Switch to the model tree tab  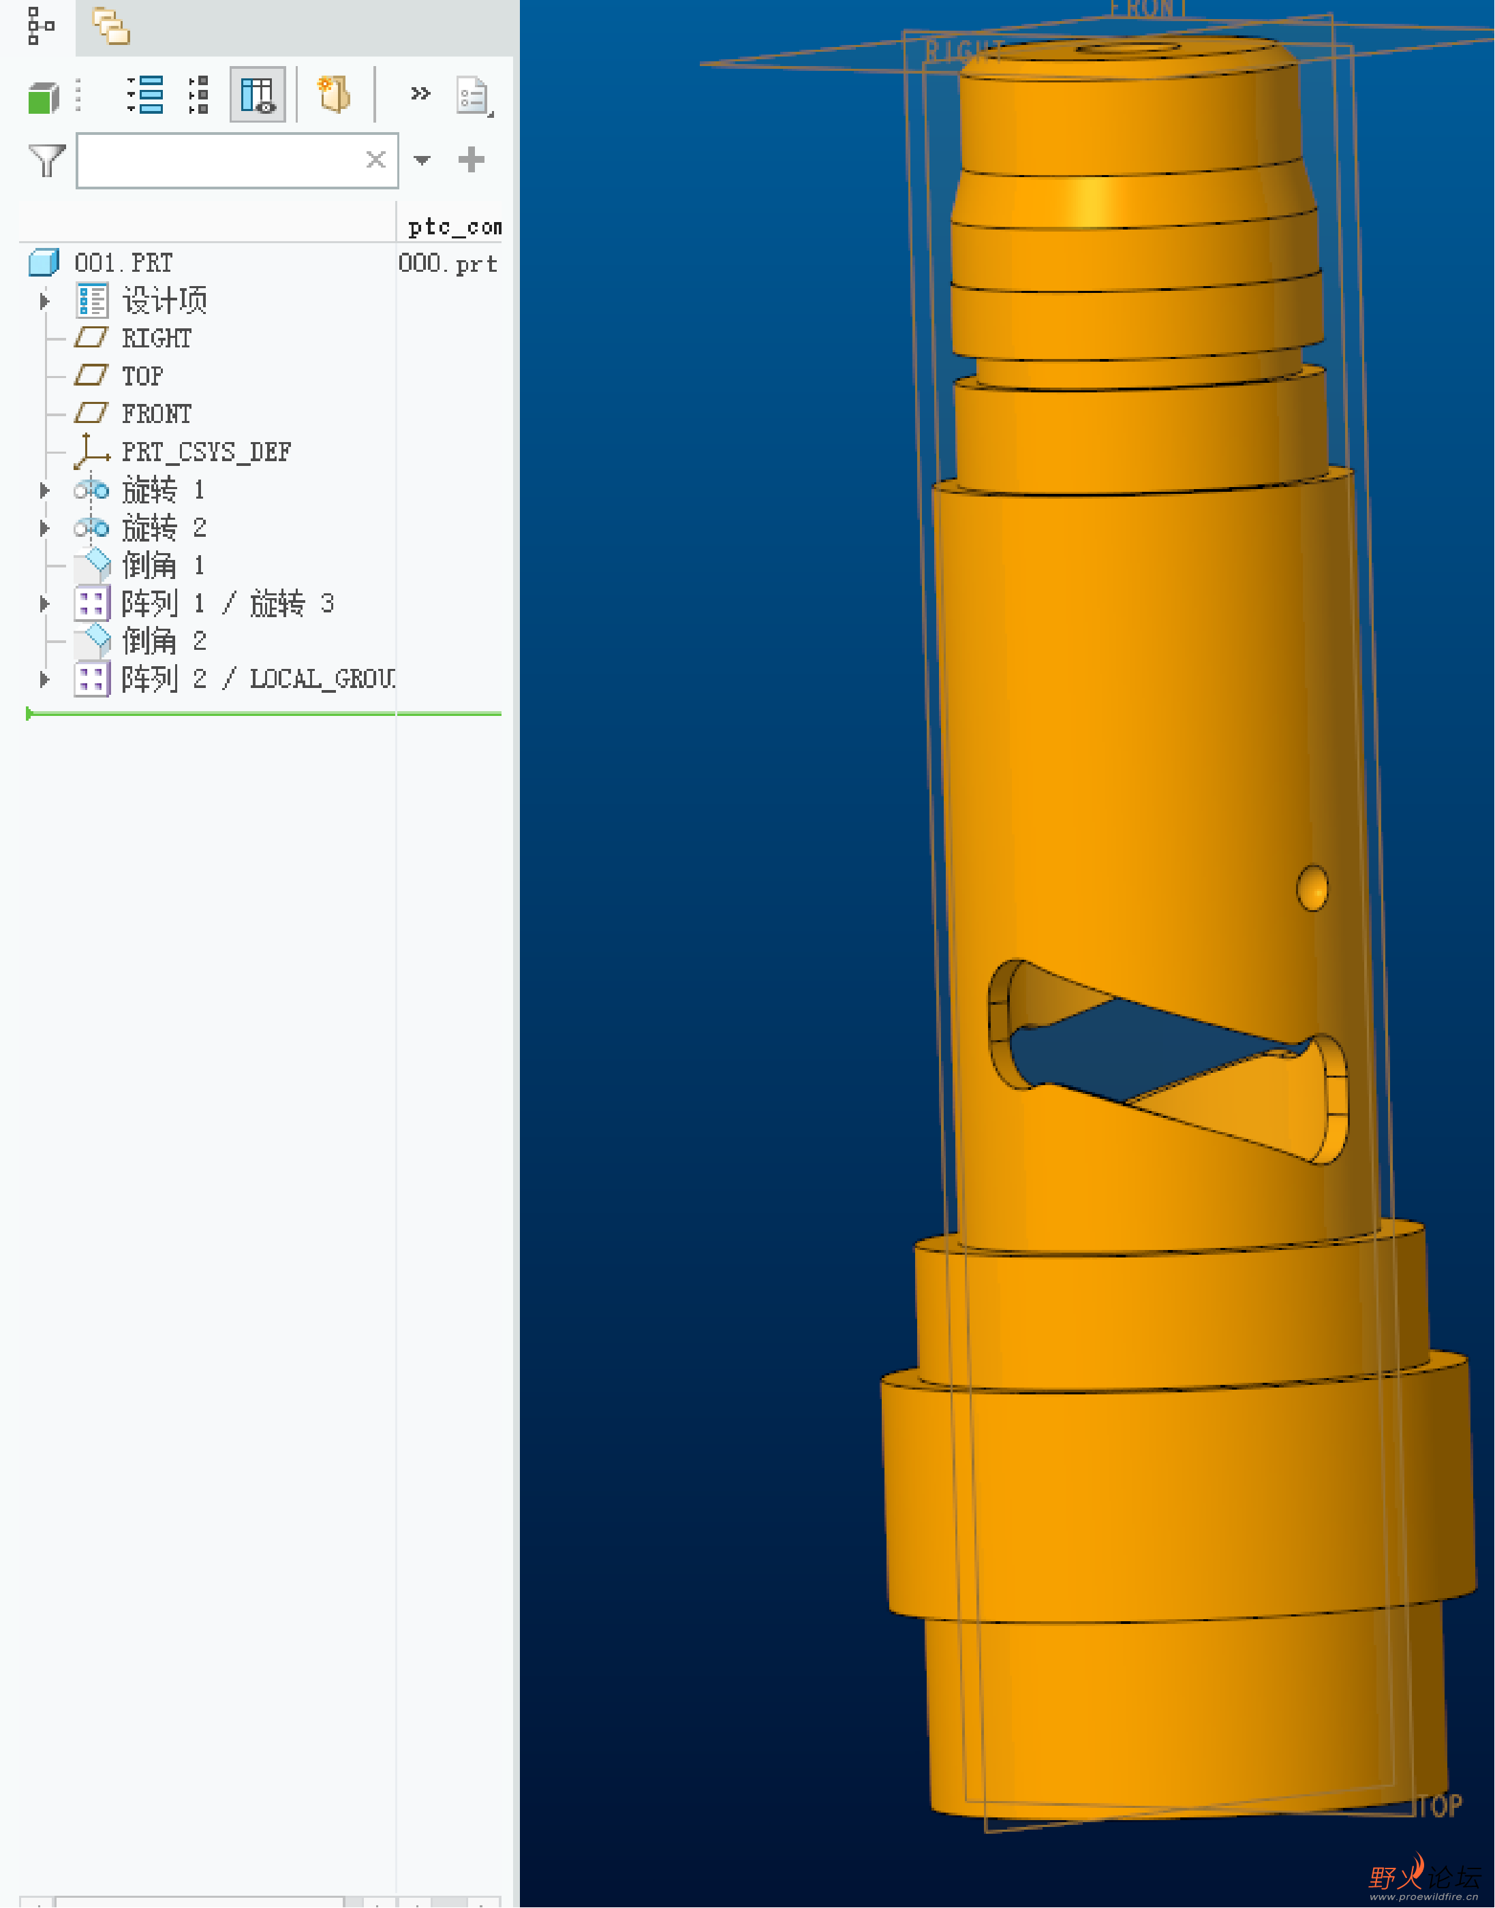[40, 27]
